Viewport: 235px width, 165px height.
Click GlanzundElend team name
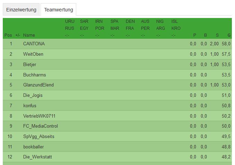click(x=38, y=85)
